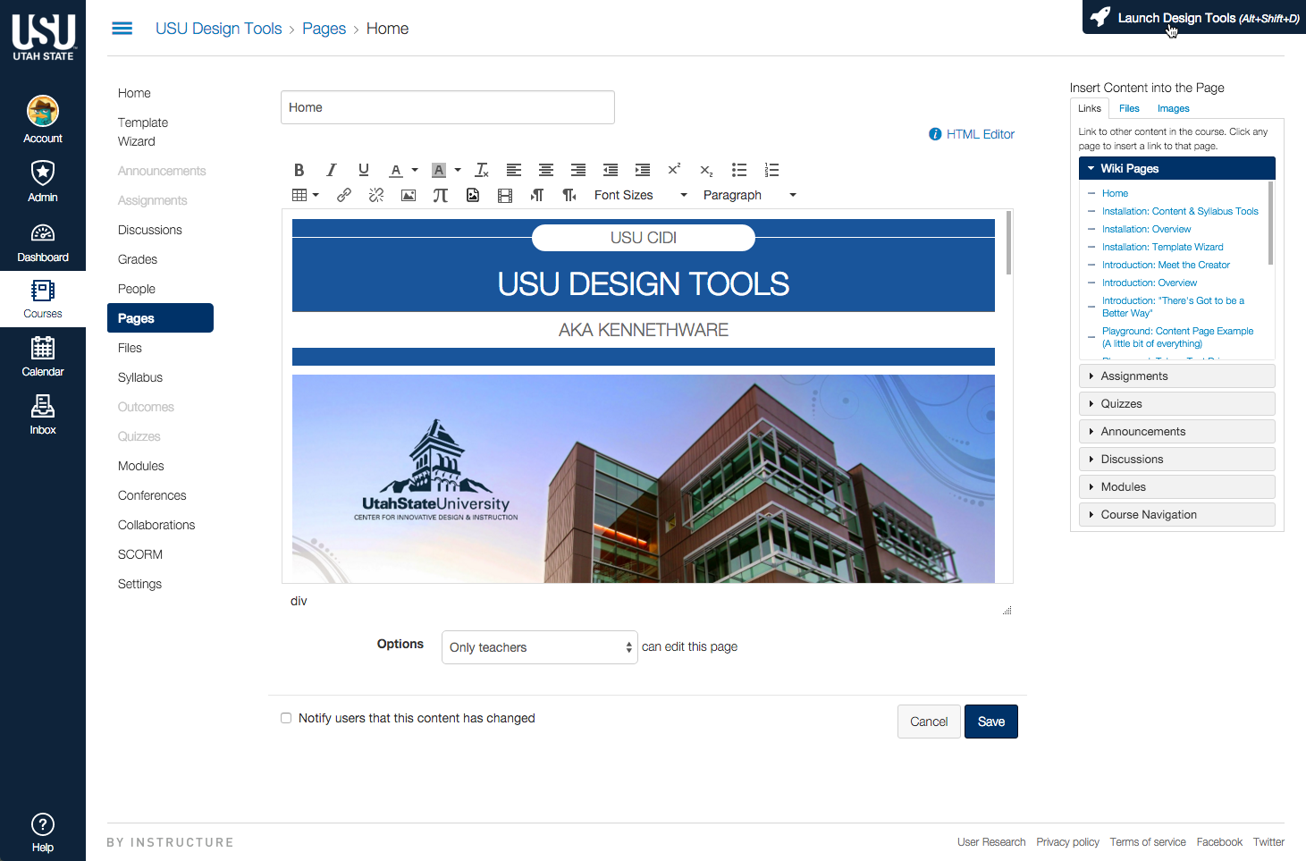Expand the Discussions section in the sidebar
The height and width of the screenshot is (861, 1306).
pyautogui.click(x=1177, y=460)
